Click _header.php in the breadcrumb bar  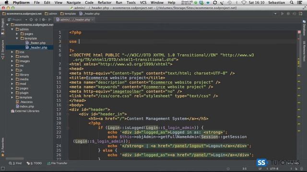click(x=90, y=14)
